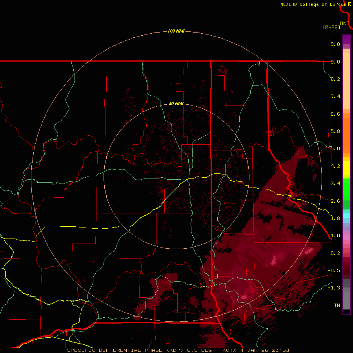
Task: Click the 9.0 legend value
Action: 335,62
